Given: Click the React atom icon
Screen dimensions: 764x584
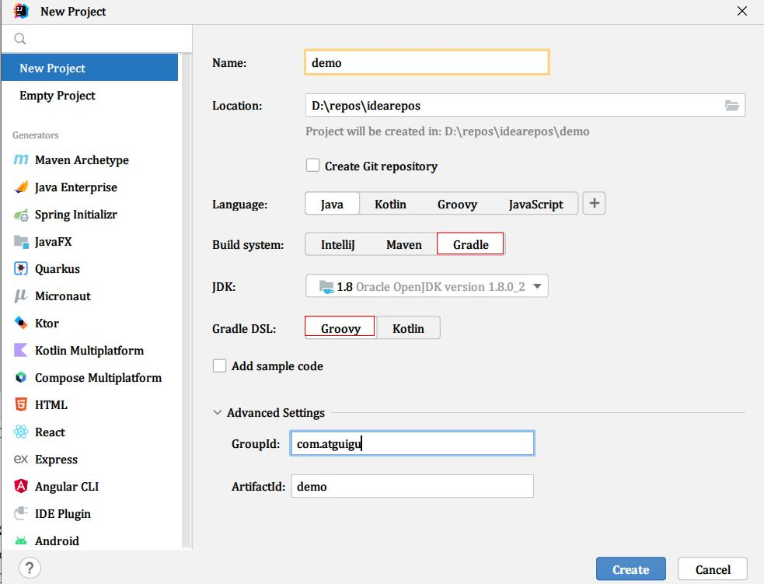Looking at the screenshot, I should coord(20,432).
